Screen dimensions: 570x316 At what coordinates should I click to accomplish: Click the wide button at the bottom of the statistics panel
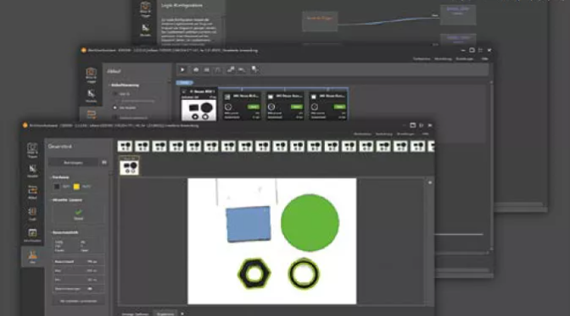tap(78, 301)
